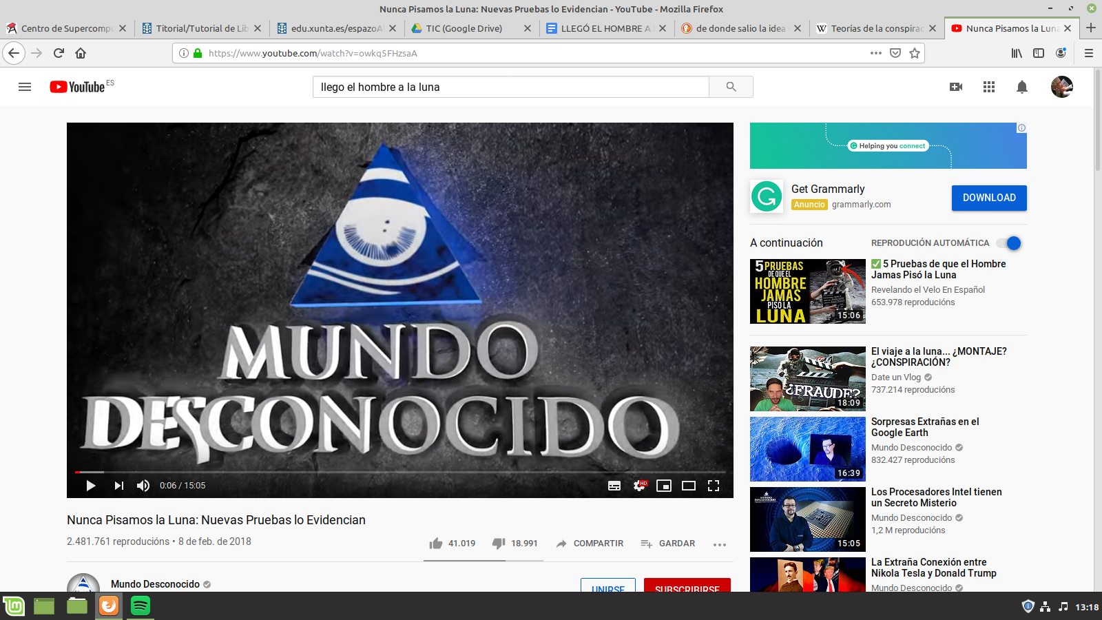The height and width of the screenshot is (620, 1102).
Task: Click in the YouTube search field
Action: coord(510,87)
